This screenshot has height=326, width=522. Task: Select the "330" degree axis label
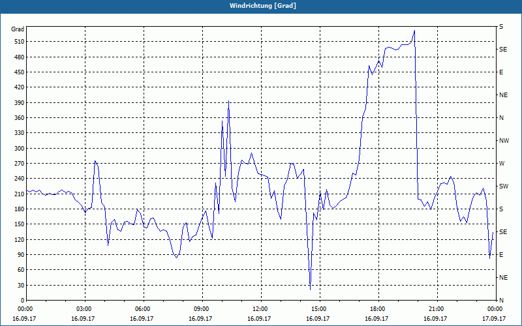20,133
